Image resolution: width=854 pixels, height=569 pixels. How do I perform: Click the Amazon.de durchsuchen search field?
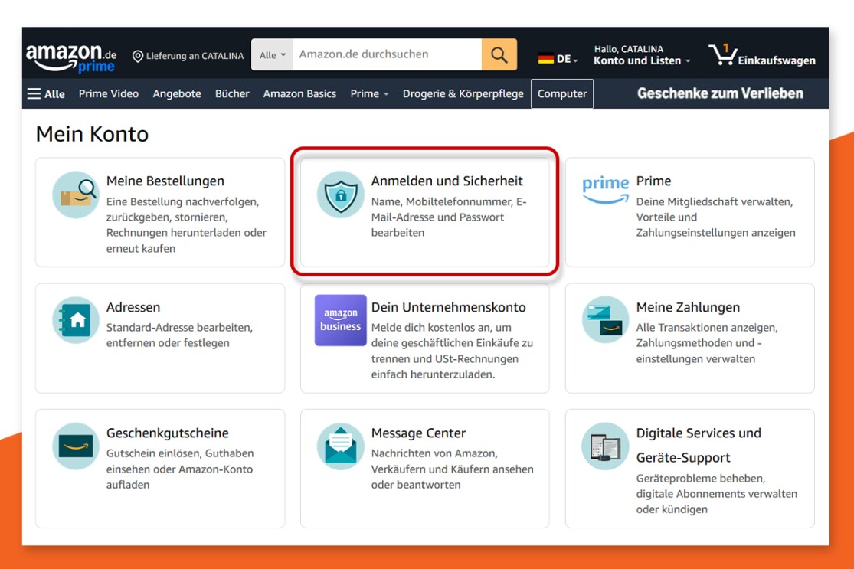pyautogui.click(x=387, y=54)
